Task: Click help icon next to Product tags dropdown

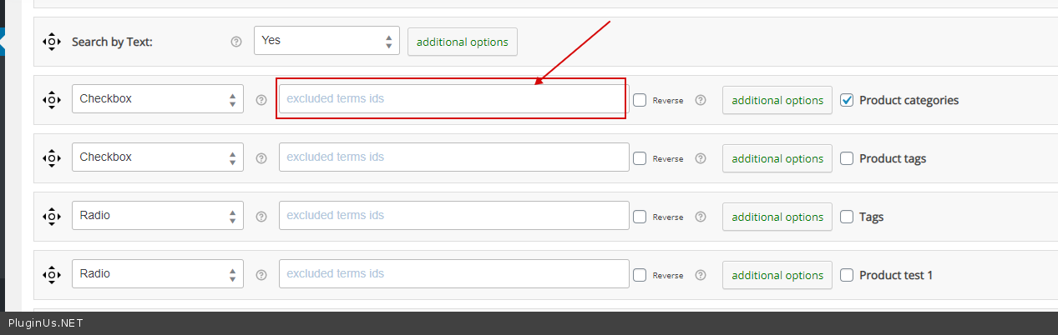Action: (261, 157)
